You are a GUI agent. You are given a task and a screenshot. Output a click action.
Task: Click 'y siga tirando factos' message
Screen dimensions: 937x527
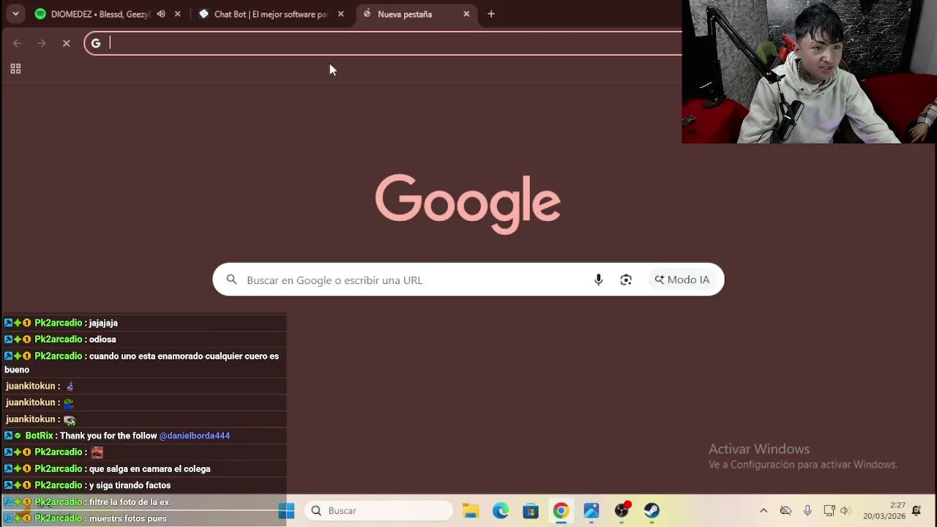130,485
